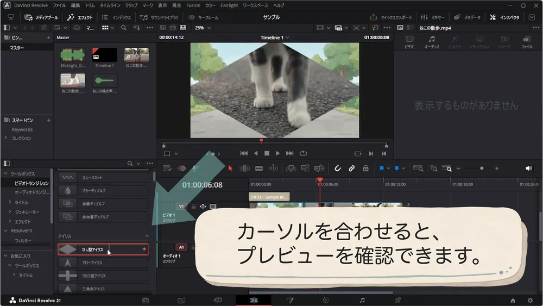Click the search magnifier in media pool
543x306 pixels.
click(124, 28)
